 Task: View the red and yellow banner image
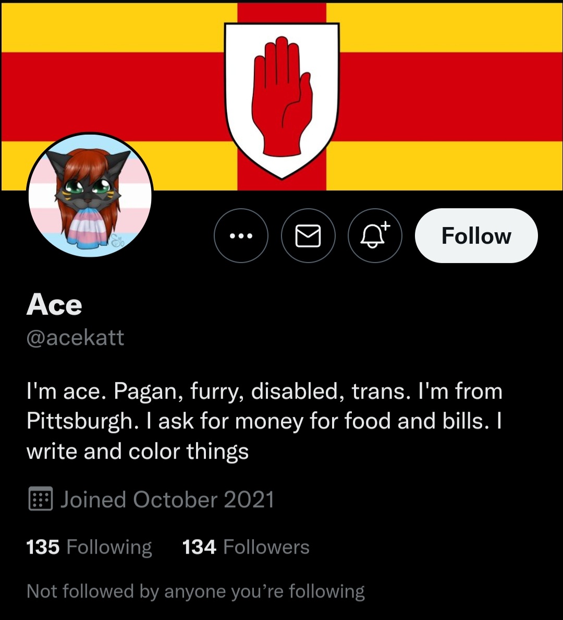click(281, 97)
